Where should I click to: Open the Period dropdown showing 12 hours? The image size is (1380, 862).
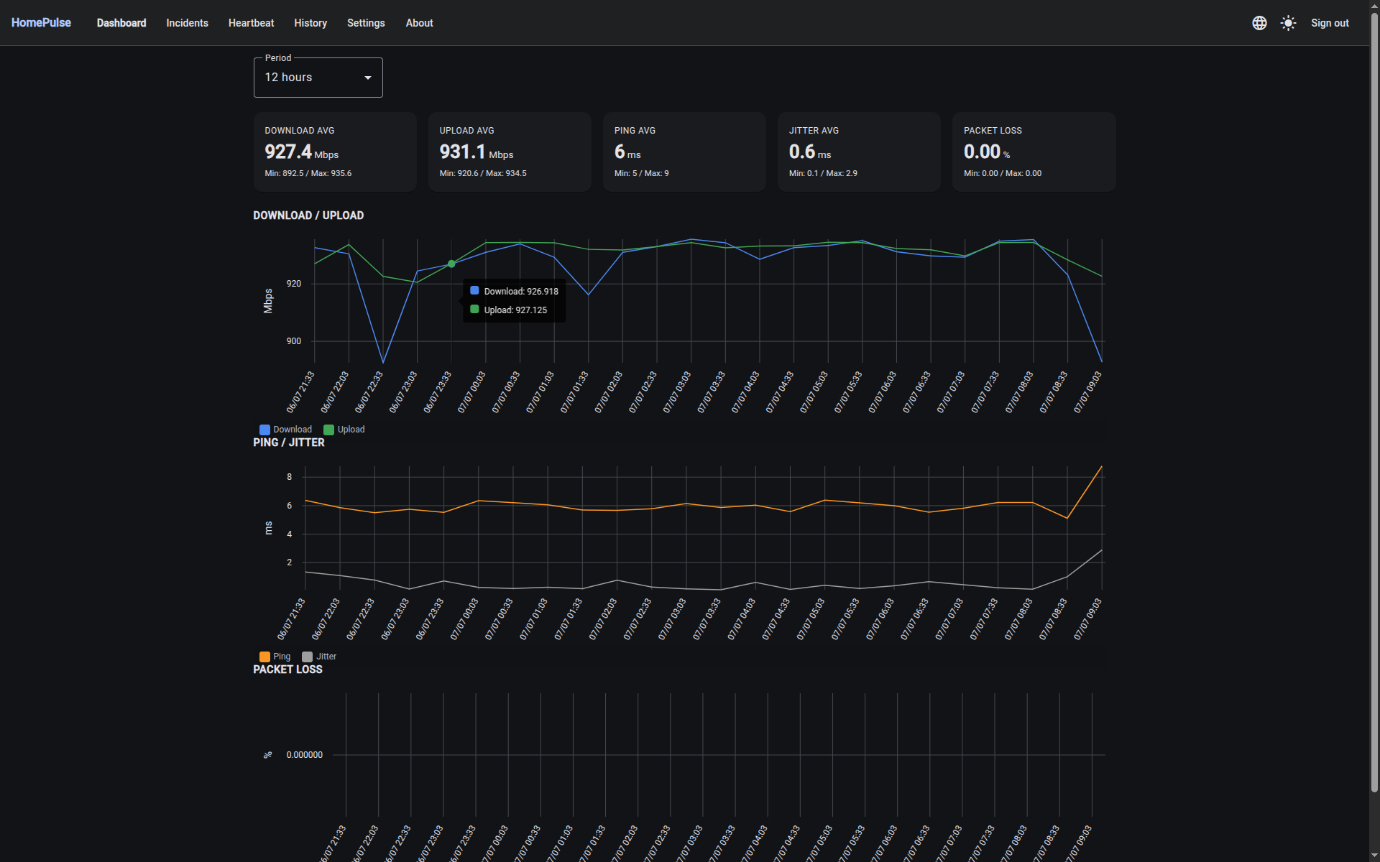coord(318,78)
